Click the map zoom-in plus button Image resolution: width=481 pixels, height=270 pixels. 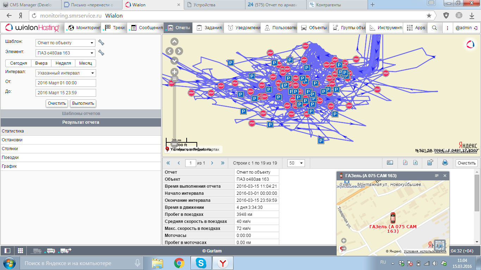tap(174, 72)
